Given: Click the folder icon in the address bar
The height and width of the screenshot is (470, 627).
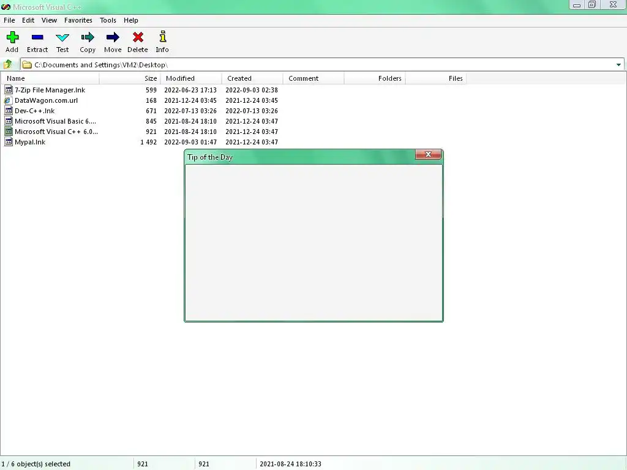Looking at the screenshot, I should [x=27, y=65].
